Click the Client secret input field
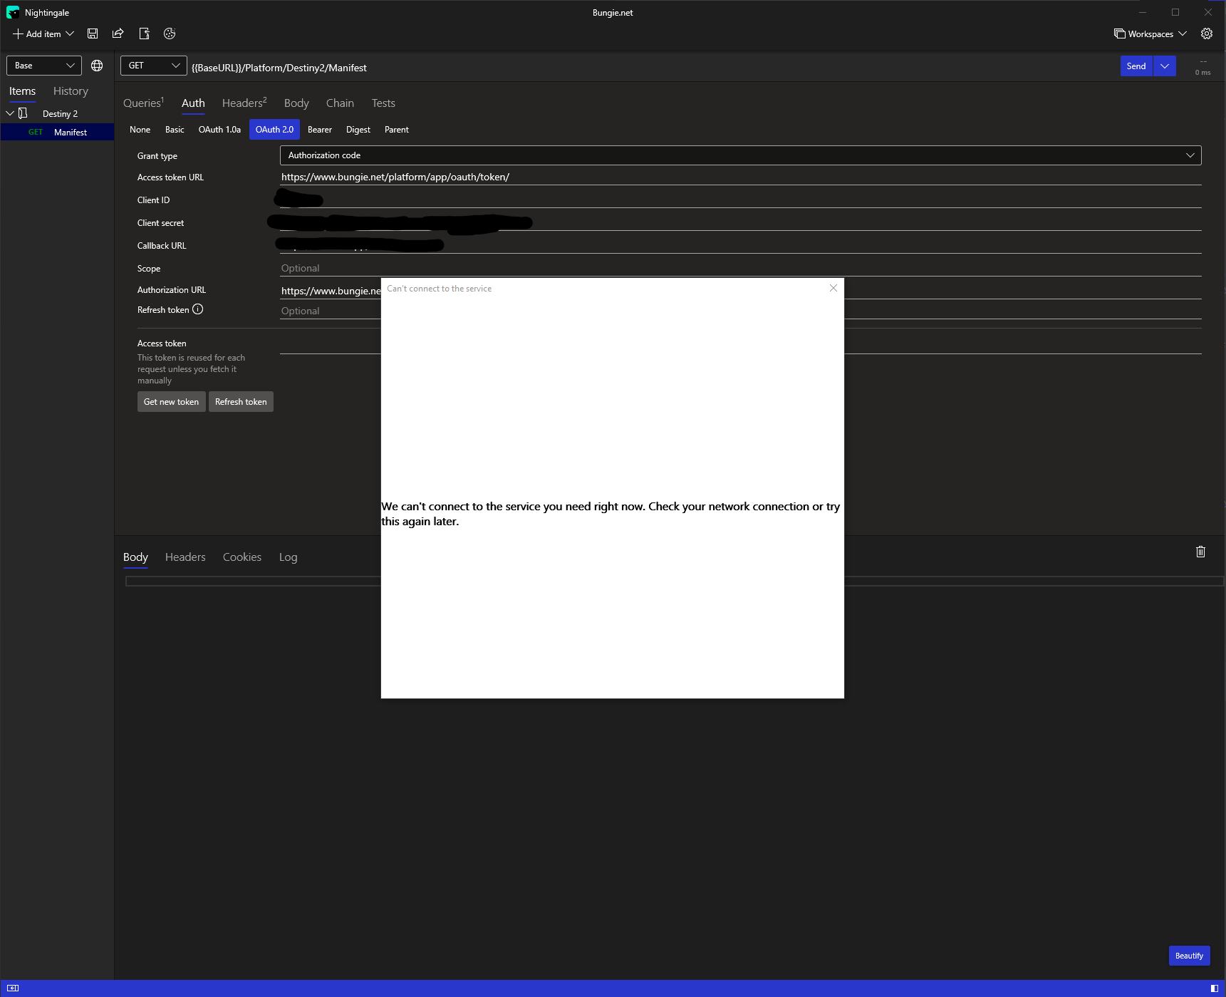 [x=741, y=222]
